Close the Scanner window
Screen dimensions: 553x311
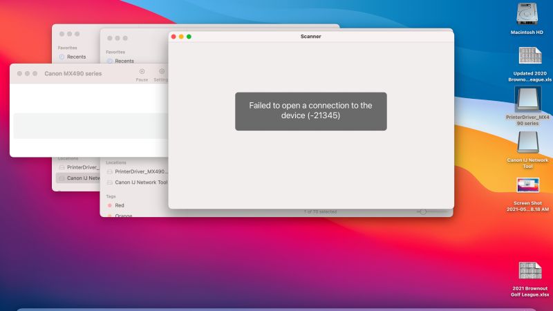174,37
